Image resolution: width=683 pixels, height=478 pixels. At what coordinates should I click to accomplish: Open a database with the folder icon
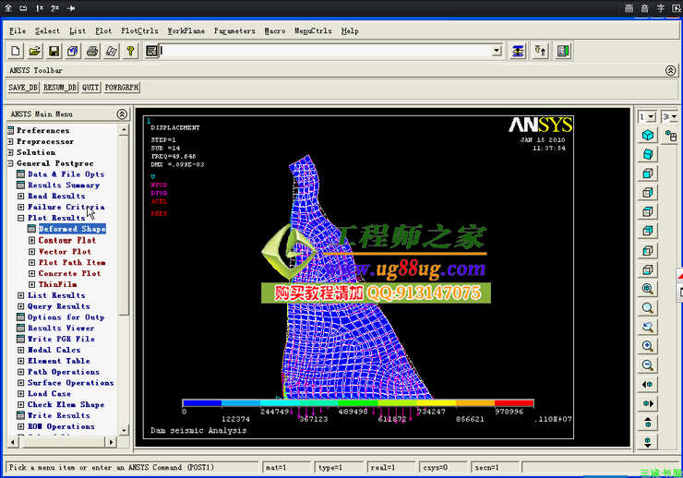click(x=34, y=51)
